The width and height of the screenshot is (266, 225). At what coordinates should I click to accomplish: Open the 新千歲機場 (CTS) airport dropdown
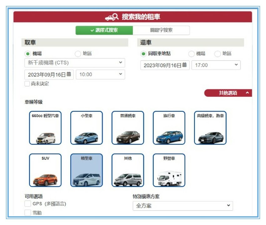pyautogui.click(x=74, y=63)
